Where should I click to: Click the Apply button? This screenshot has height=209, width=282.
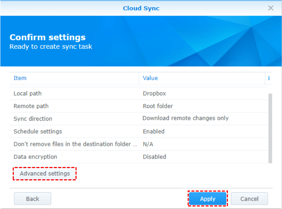(x=208, y=198)
